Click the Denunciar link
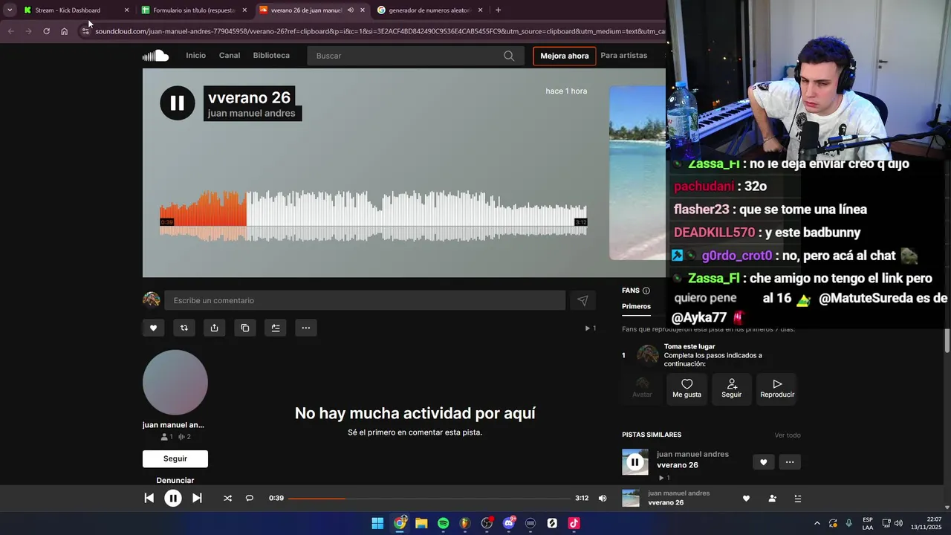 tap(175, 480)
